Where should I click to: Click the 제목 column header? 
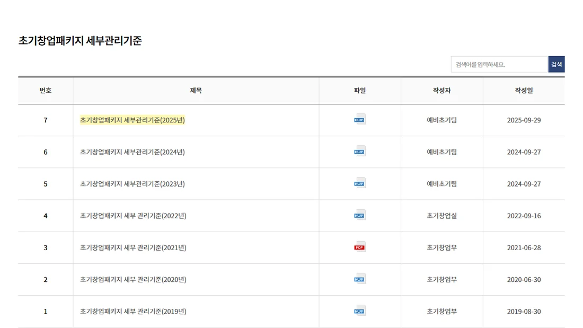[x=196, y=91]
